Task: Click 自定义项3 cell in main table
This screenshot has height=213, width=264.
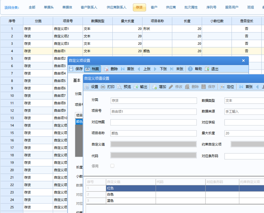Action: tap(68, 44)
